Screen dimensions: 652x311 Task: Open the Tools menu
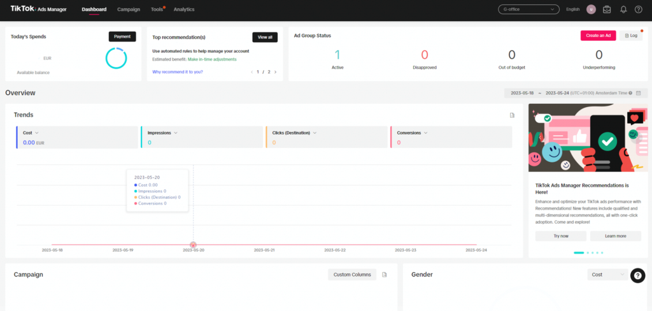[157, 9]
